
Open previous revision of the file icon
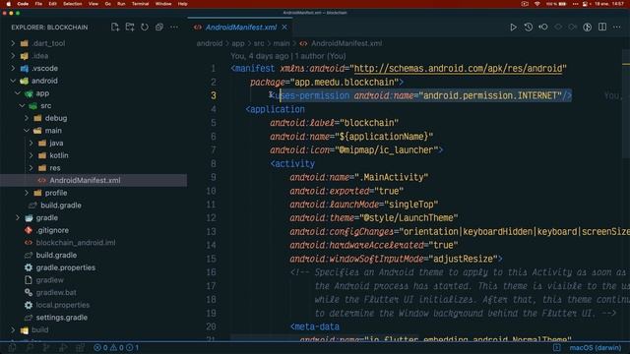542,27
